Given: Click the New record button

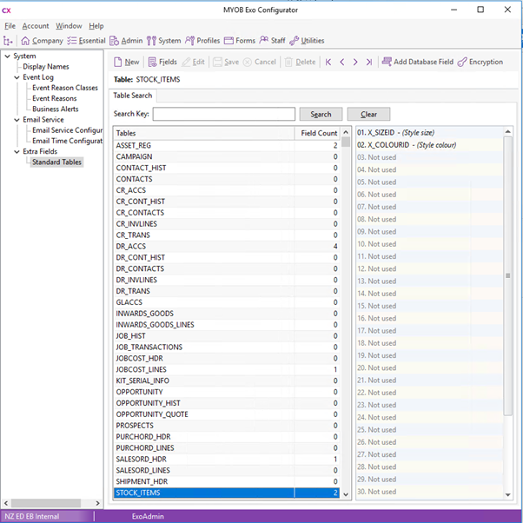Looking at the screenshot, I should (x=127, y=62).
